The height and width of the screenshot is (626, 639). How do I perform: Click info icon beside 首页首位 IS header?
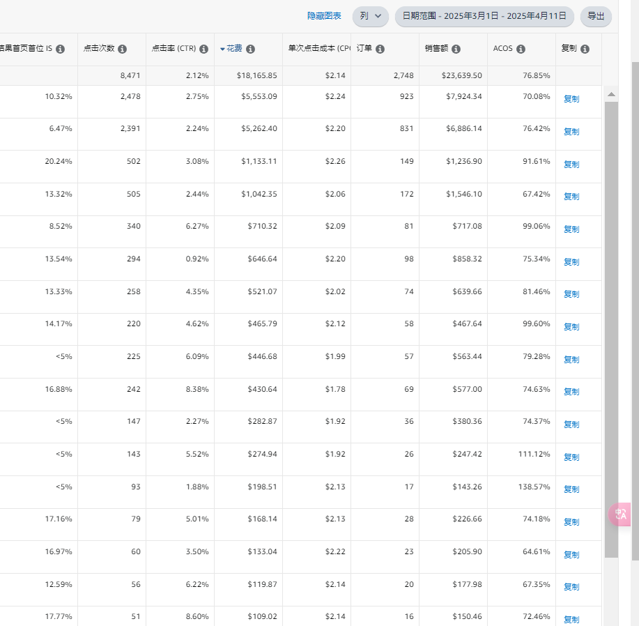[x=61, y=49]
